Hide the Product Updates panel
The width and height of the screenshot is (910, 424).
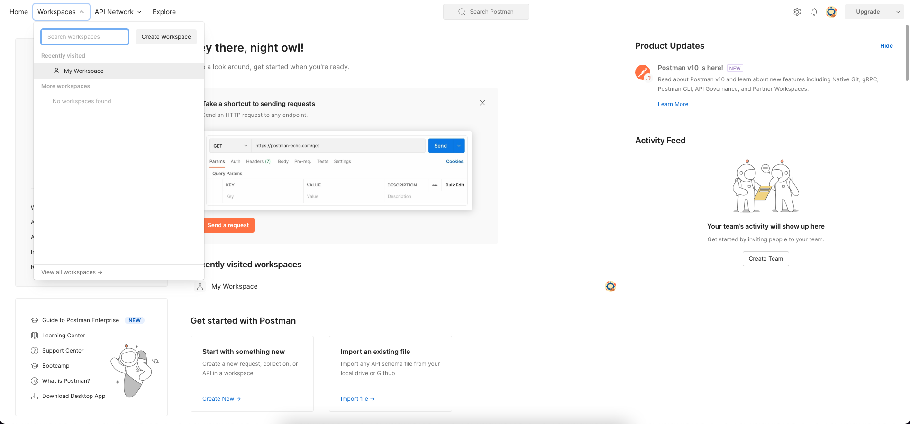[x=886, y=46]
